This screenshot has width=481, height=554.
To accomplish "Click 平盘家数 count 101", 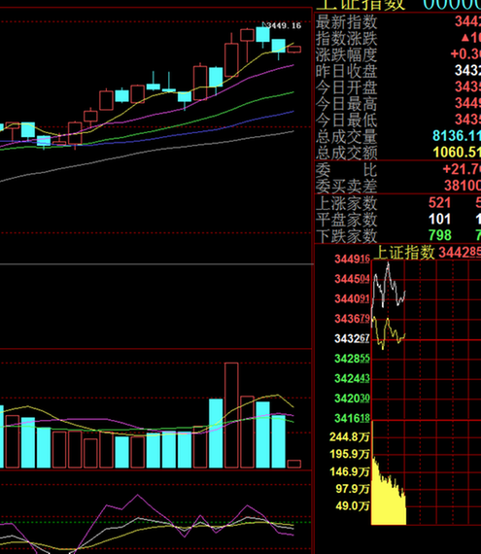I will click(x=439, y=219).
